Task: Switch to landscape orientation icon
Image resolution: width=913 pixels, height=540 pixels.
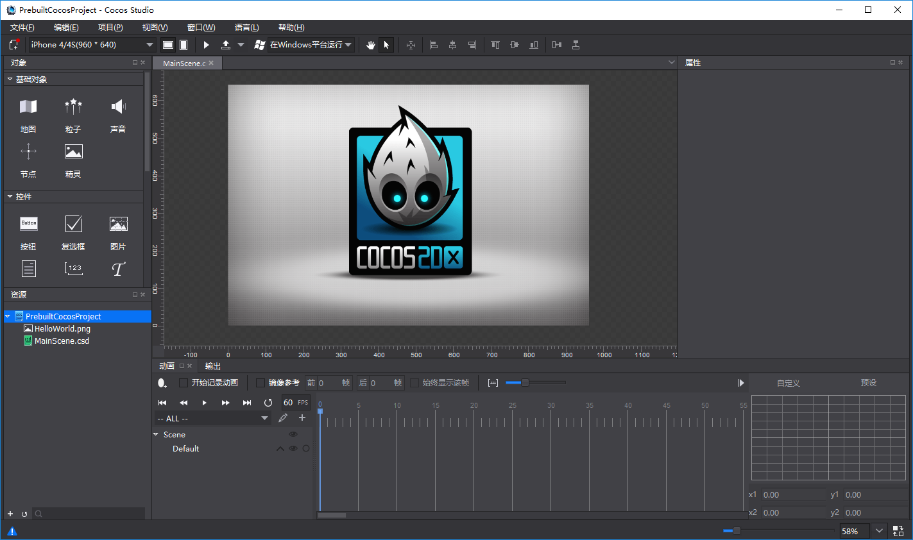Action: [x=168, y=45]
